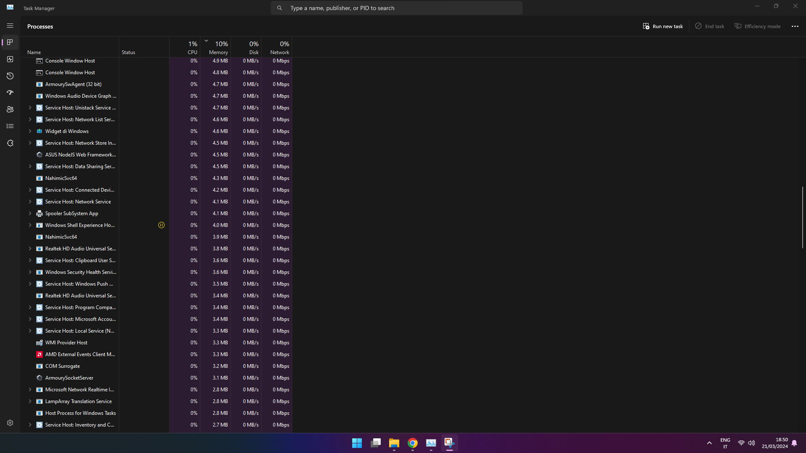Click the vertical scrollbar thumb
806x453 pixels.
tap(802, 217)
